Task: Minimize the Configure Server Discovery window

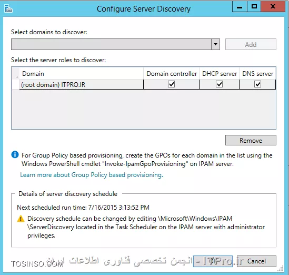Action: pyautogui.click(x=240, y=7)
